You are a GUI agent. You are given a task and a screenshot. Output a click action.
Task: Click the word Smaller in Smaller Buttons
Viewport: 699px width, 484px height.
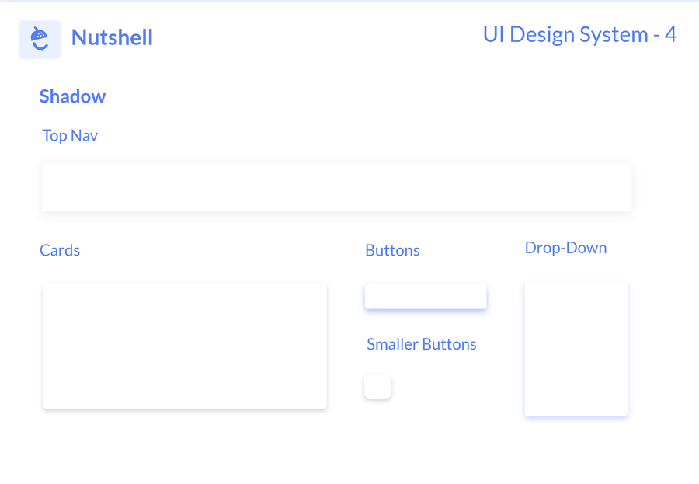click(392, 344)
